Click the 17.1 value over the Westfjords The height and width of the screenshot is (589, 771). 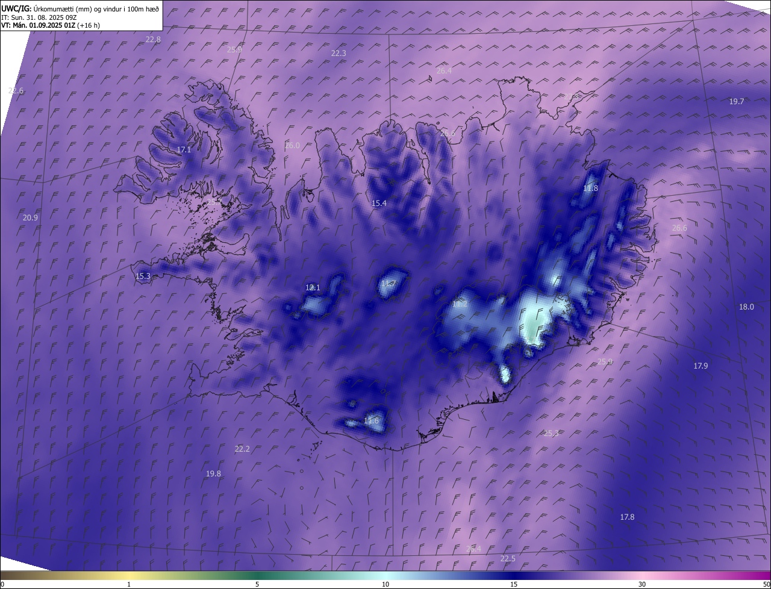pos(184,149)
